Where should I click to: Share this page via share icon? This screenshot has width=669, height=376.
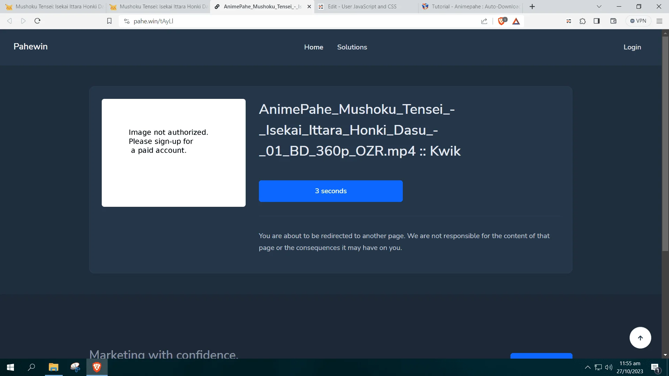coord(484,21)
